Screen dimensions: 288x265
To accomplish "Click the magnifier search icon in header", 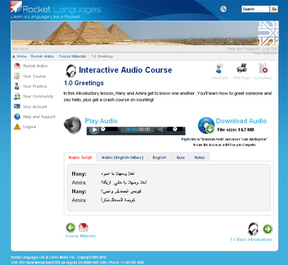I will [223, 9].
